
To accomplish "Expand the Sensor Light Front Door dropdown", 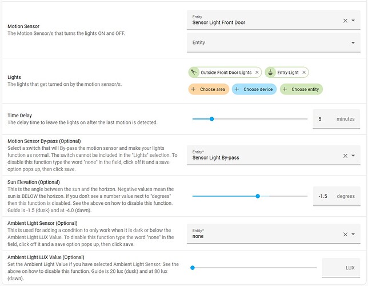I will [353, 21].
